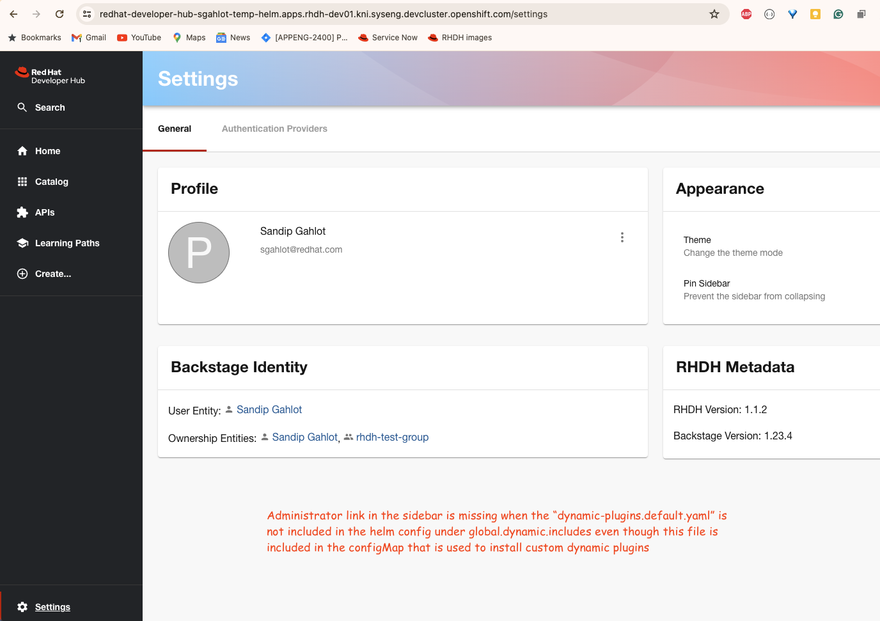Click the Backstage Version: 1.23.4 text
The height and width of the screenshot is (621, 880).
(733, 436)
